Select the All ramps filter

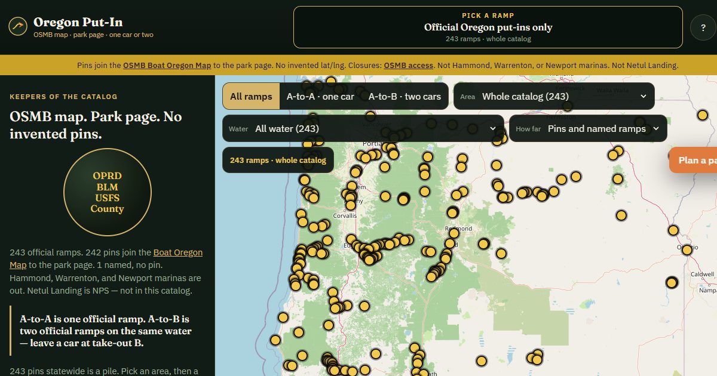pos(251,97)
